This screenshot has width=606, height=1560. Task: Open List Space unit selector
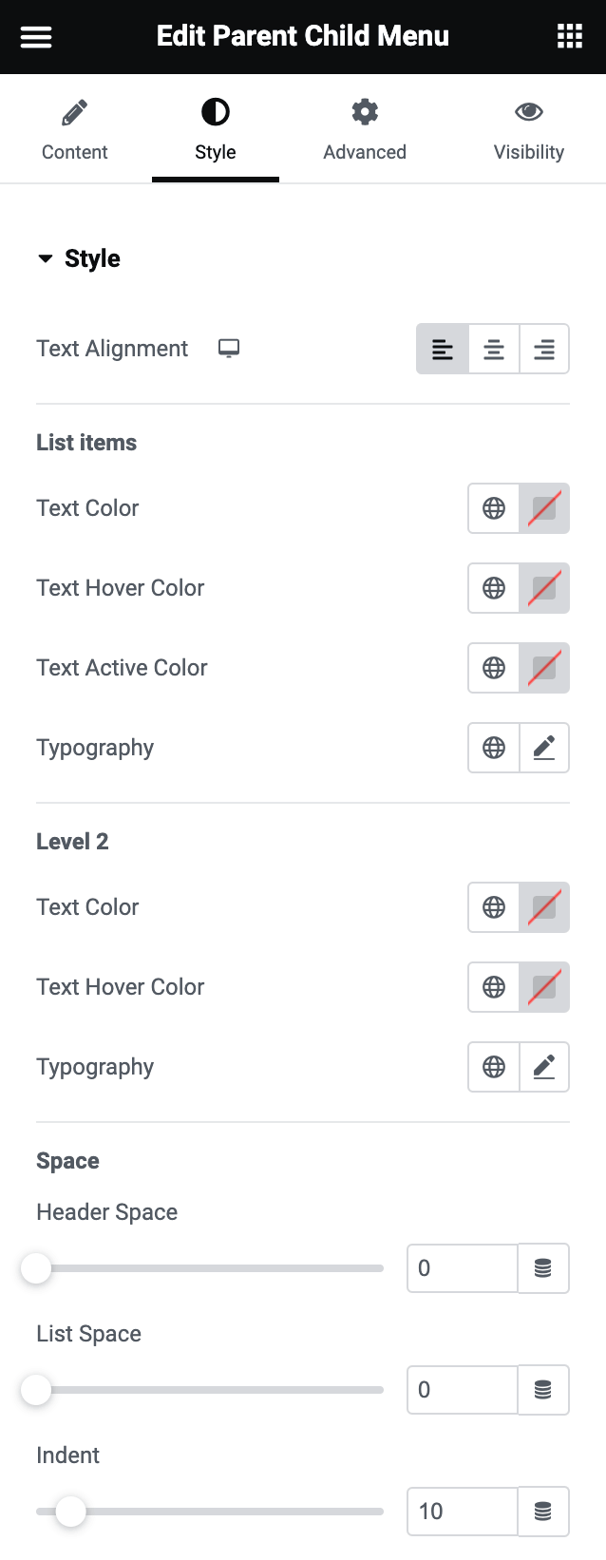click(543, 1390)
